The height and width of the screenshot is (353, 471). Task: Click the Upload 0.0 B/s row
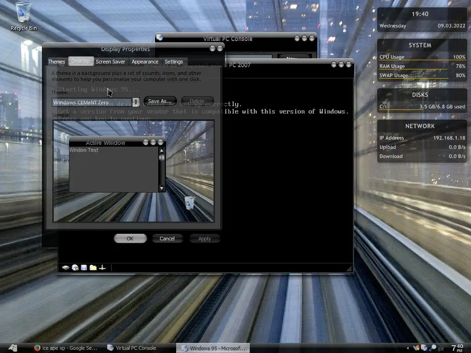422,147
